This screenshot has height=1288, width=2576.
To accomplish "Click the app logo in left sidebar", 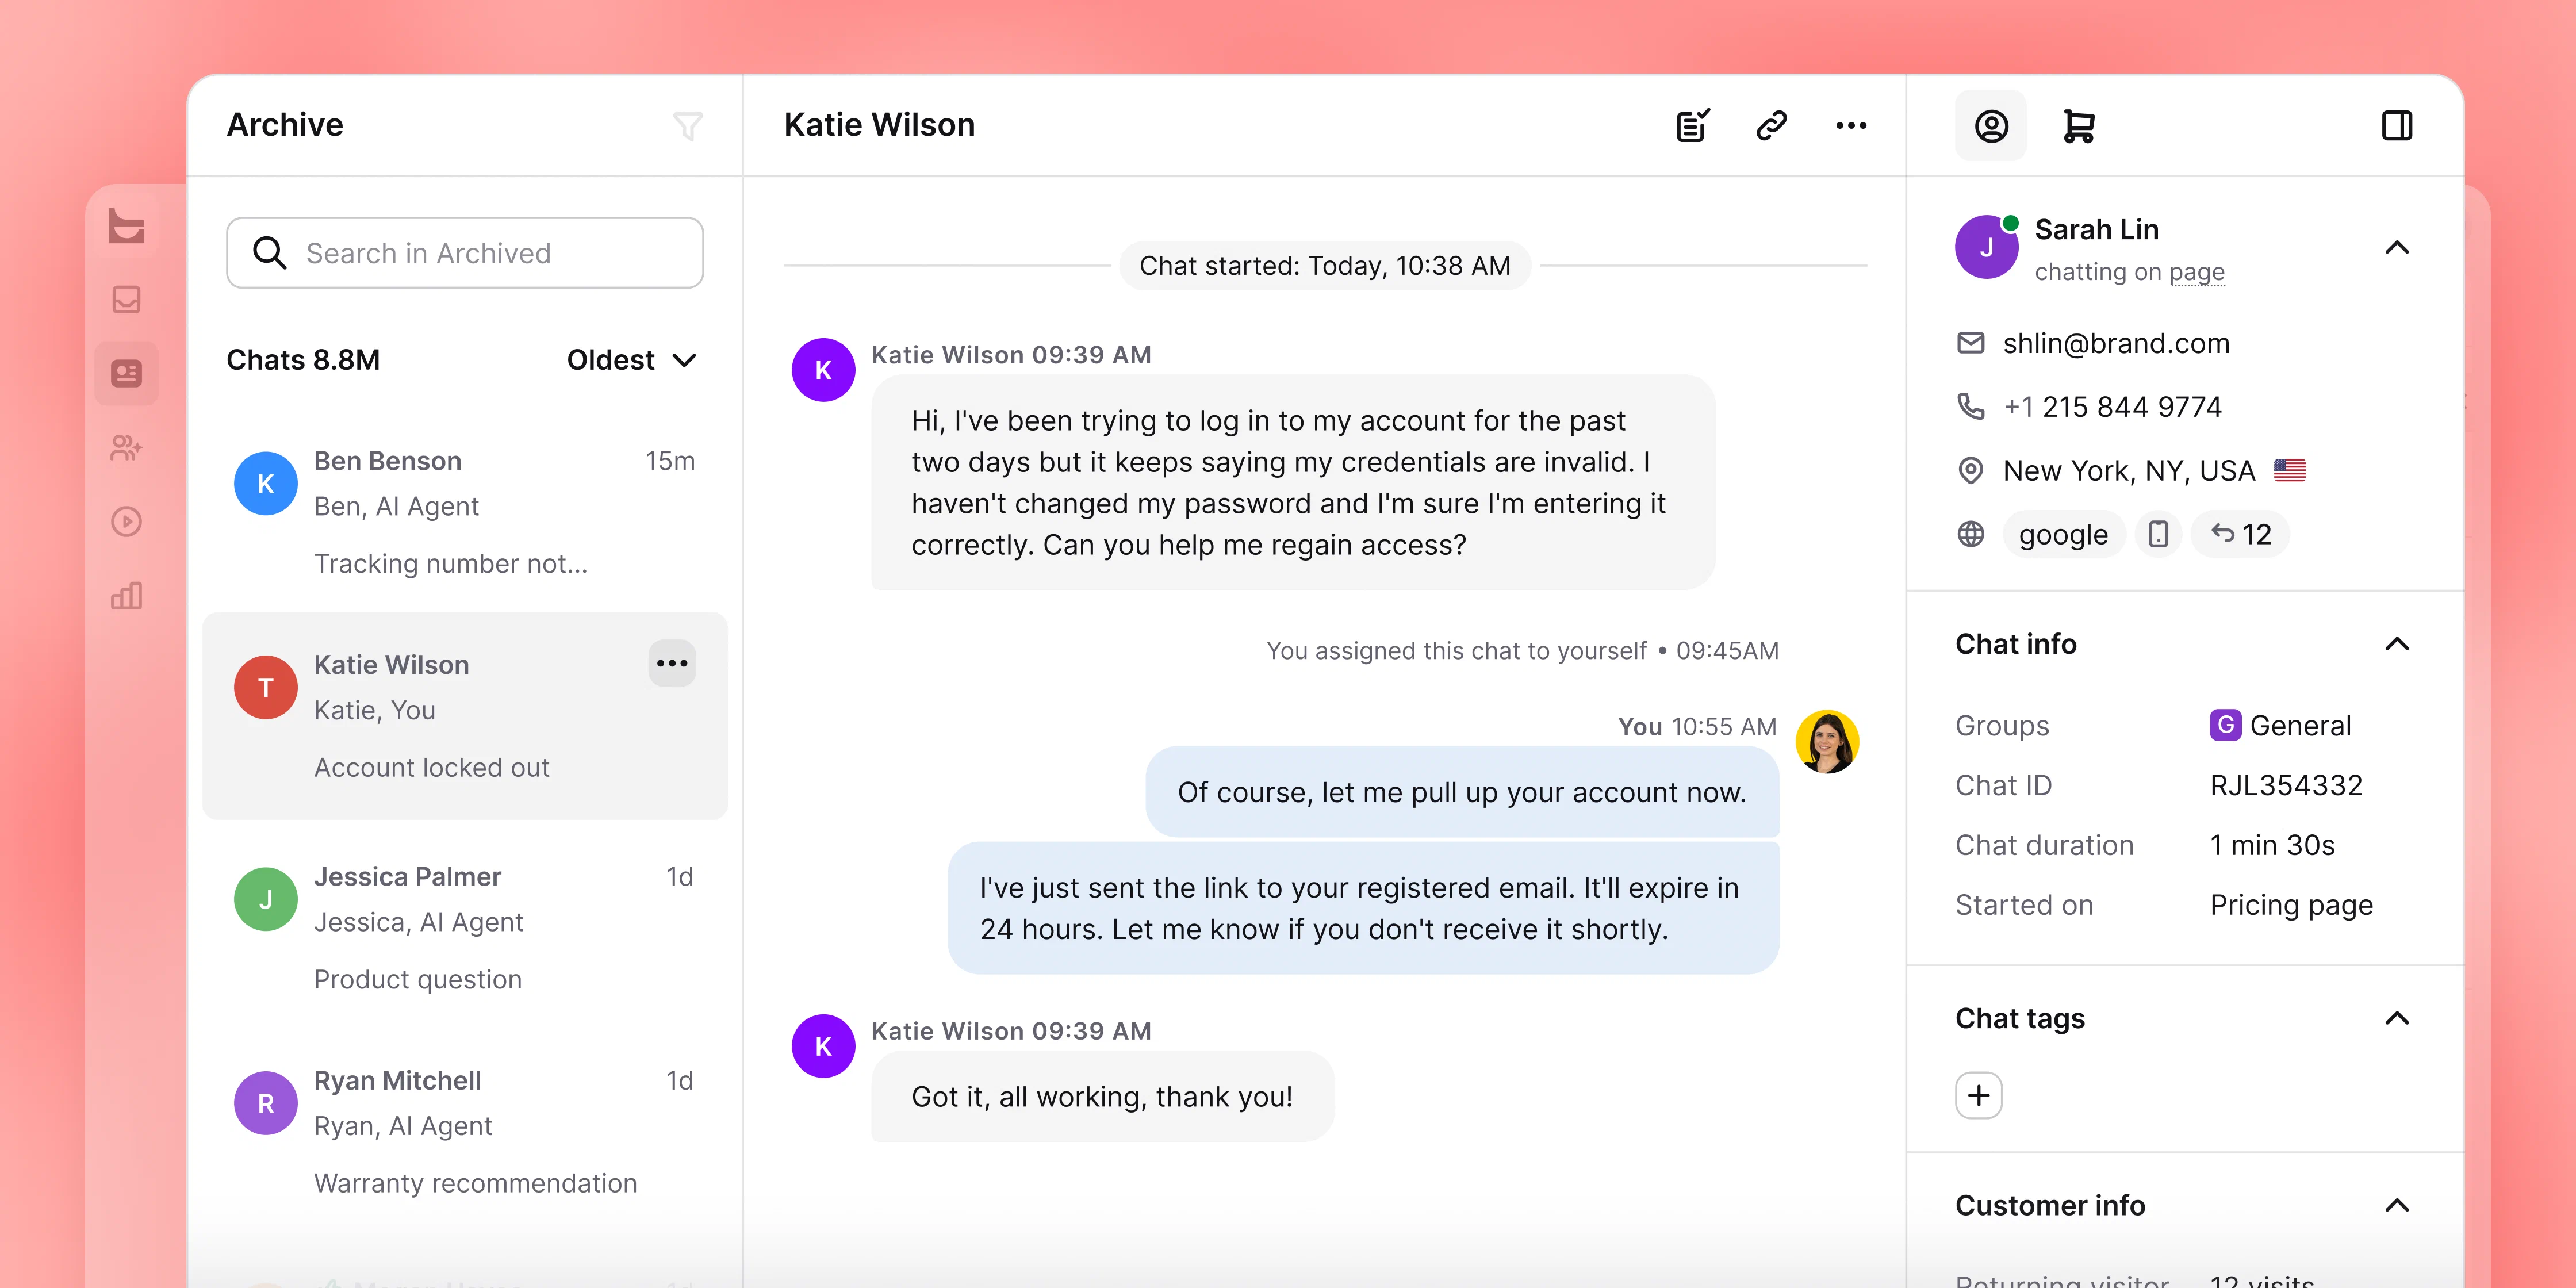I will point(127,226).
